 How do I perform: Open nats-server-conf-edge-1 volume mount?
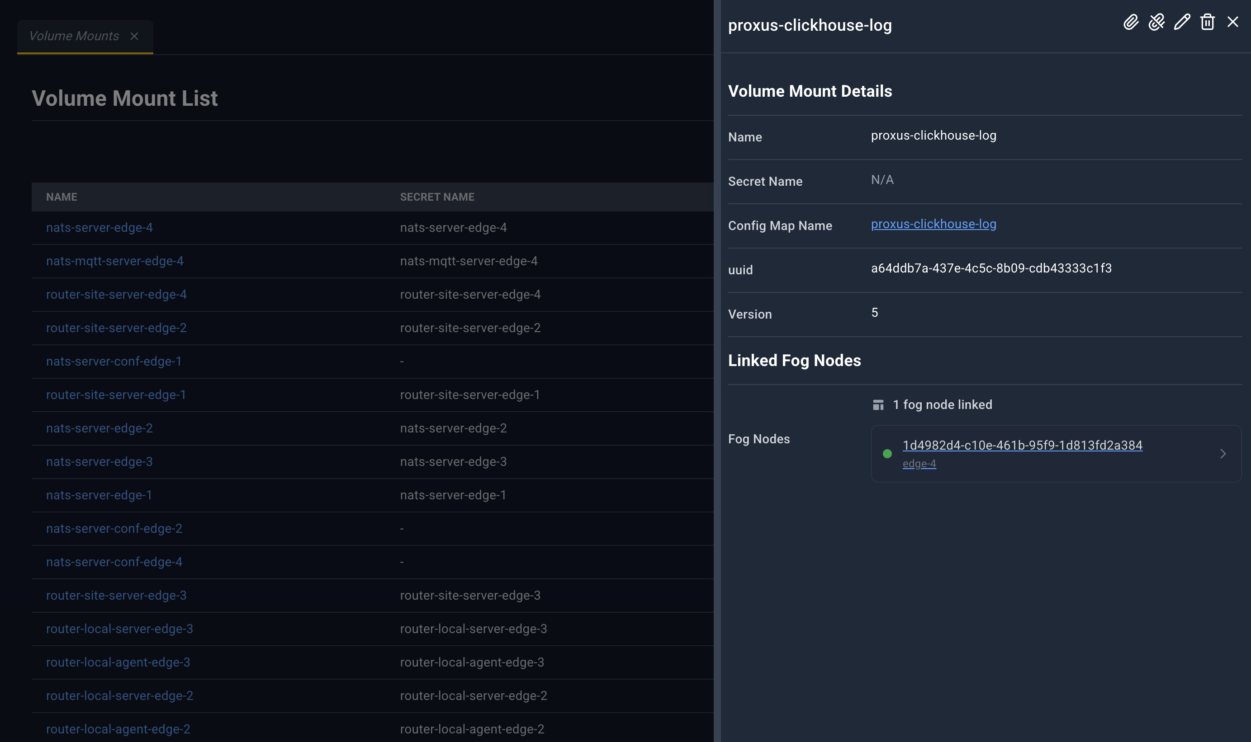click(114, 361)
